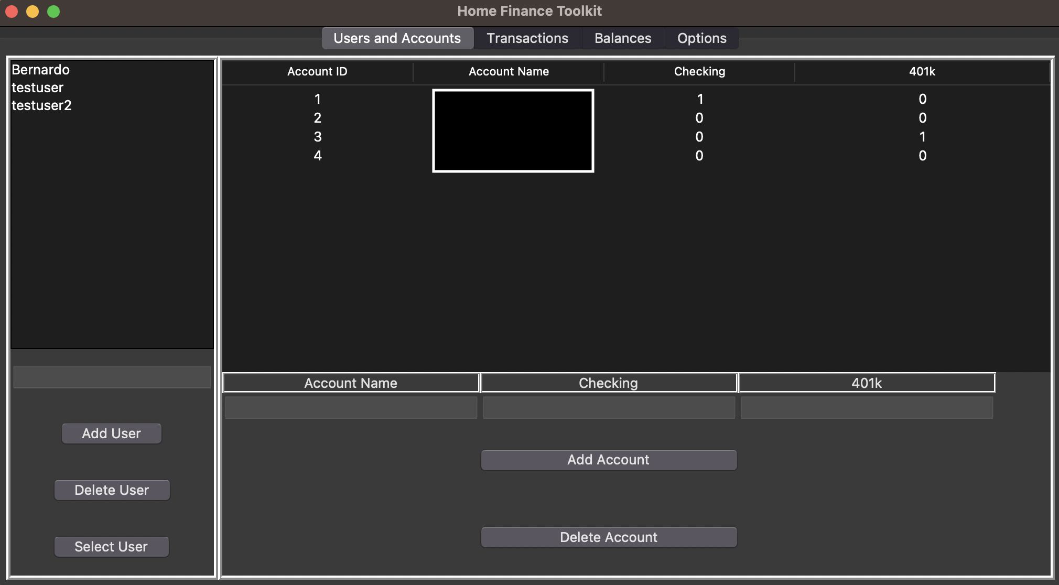Click Checking value of account 4
Screen dimensions: 1059x585
coord(699,156)
